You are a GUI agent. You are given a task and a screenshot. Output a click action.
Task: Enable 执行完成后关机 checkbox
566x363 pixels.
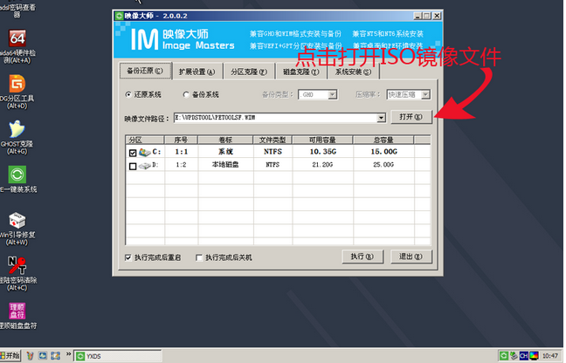coord(199,257)
